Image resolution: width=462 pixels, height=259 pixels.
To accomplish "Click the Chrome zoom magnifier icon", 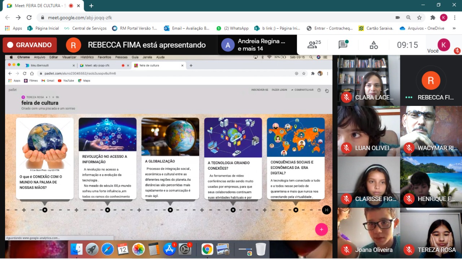I will click(x=408, y=17).
